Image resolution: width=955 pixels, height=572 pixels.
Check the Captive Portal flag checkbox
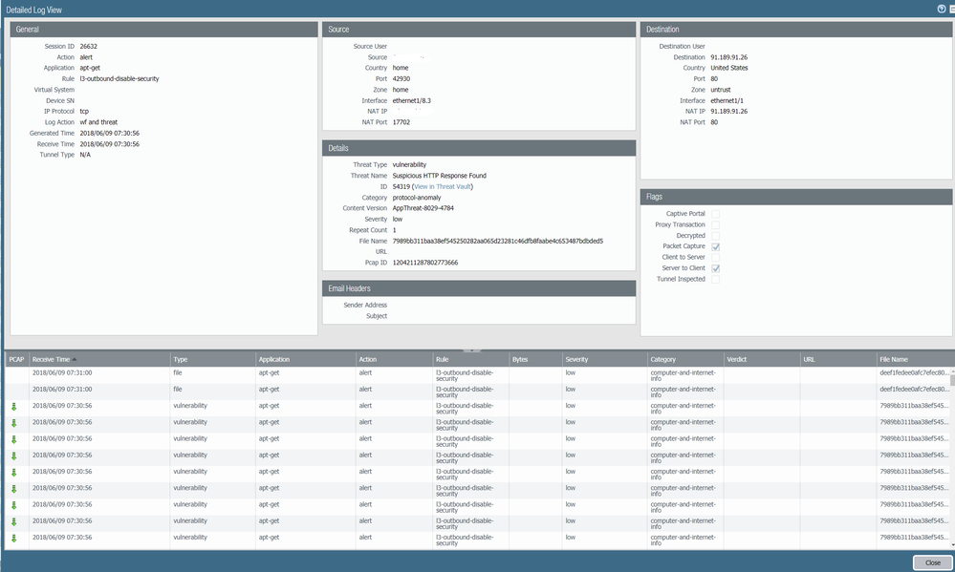[x=715, y=214]
